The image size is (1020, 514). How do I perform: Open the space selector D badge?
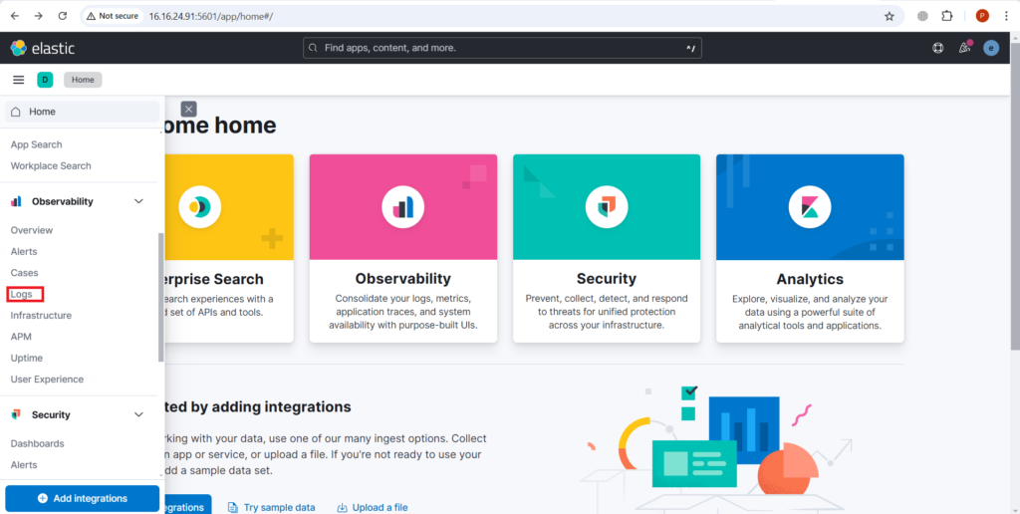(x=45, y=80)
